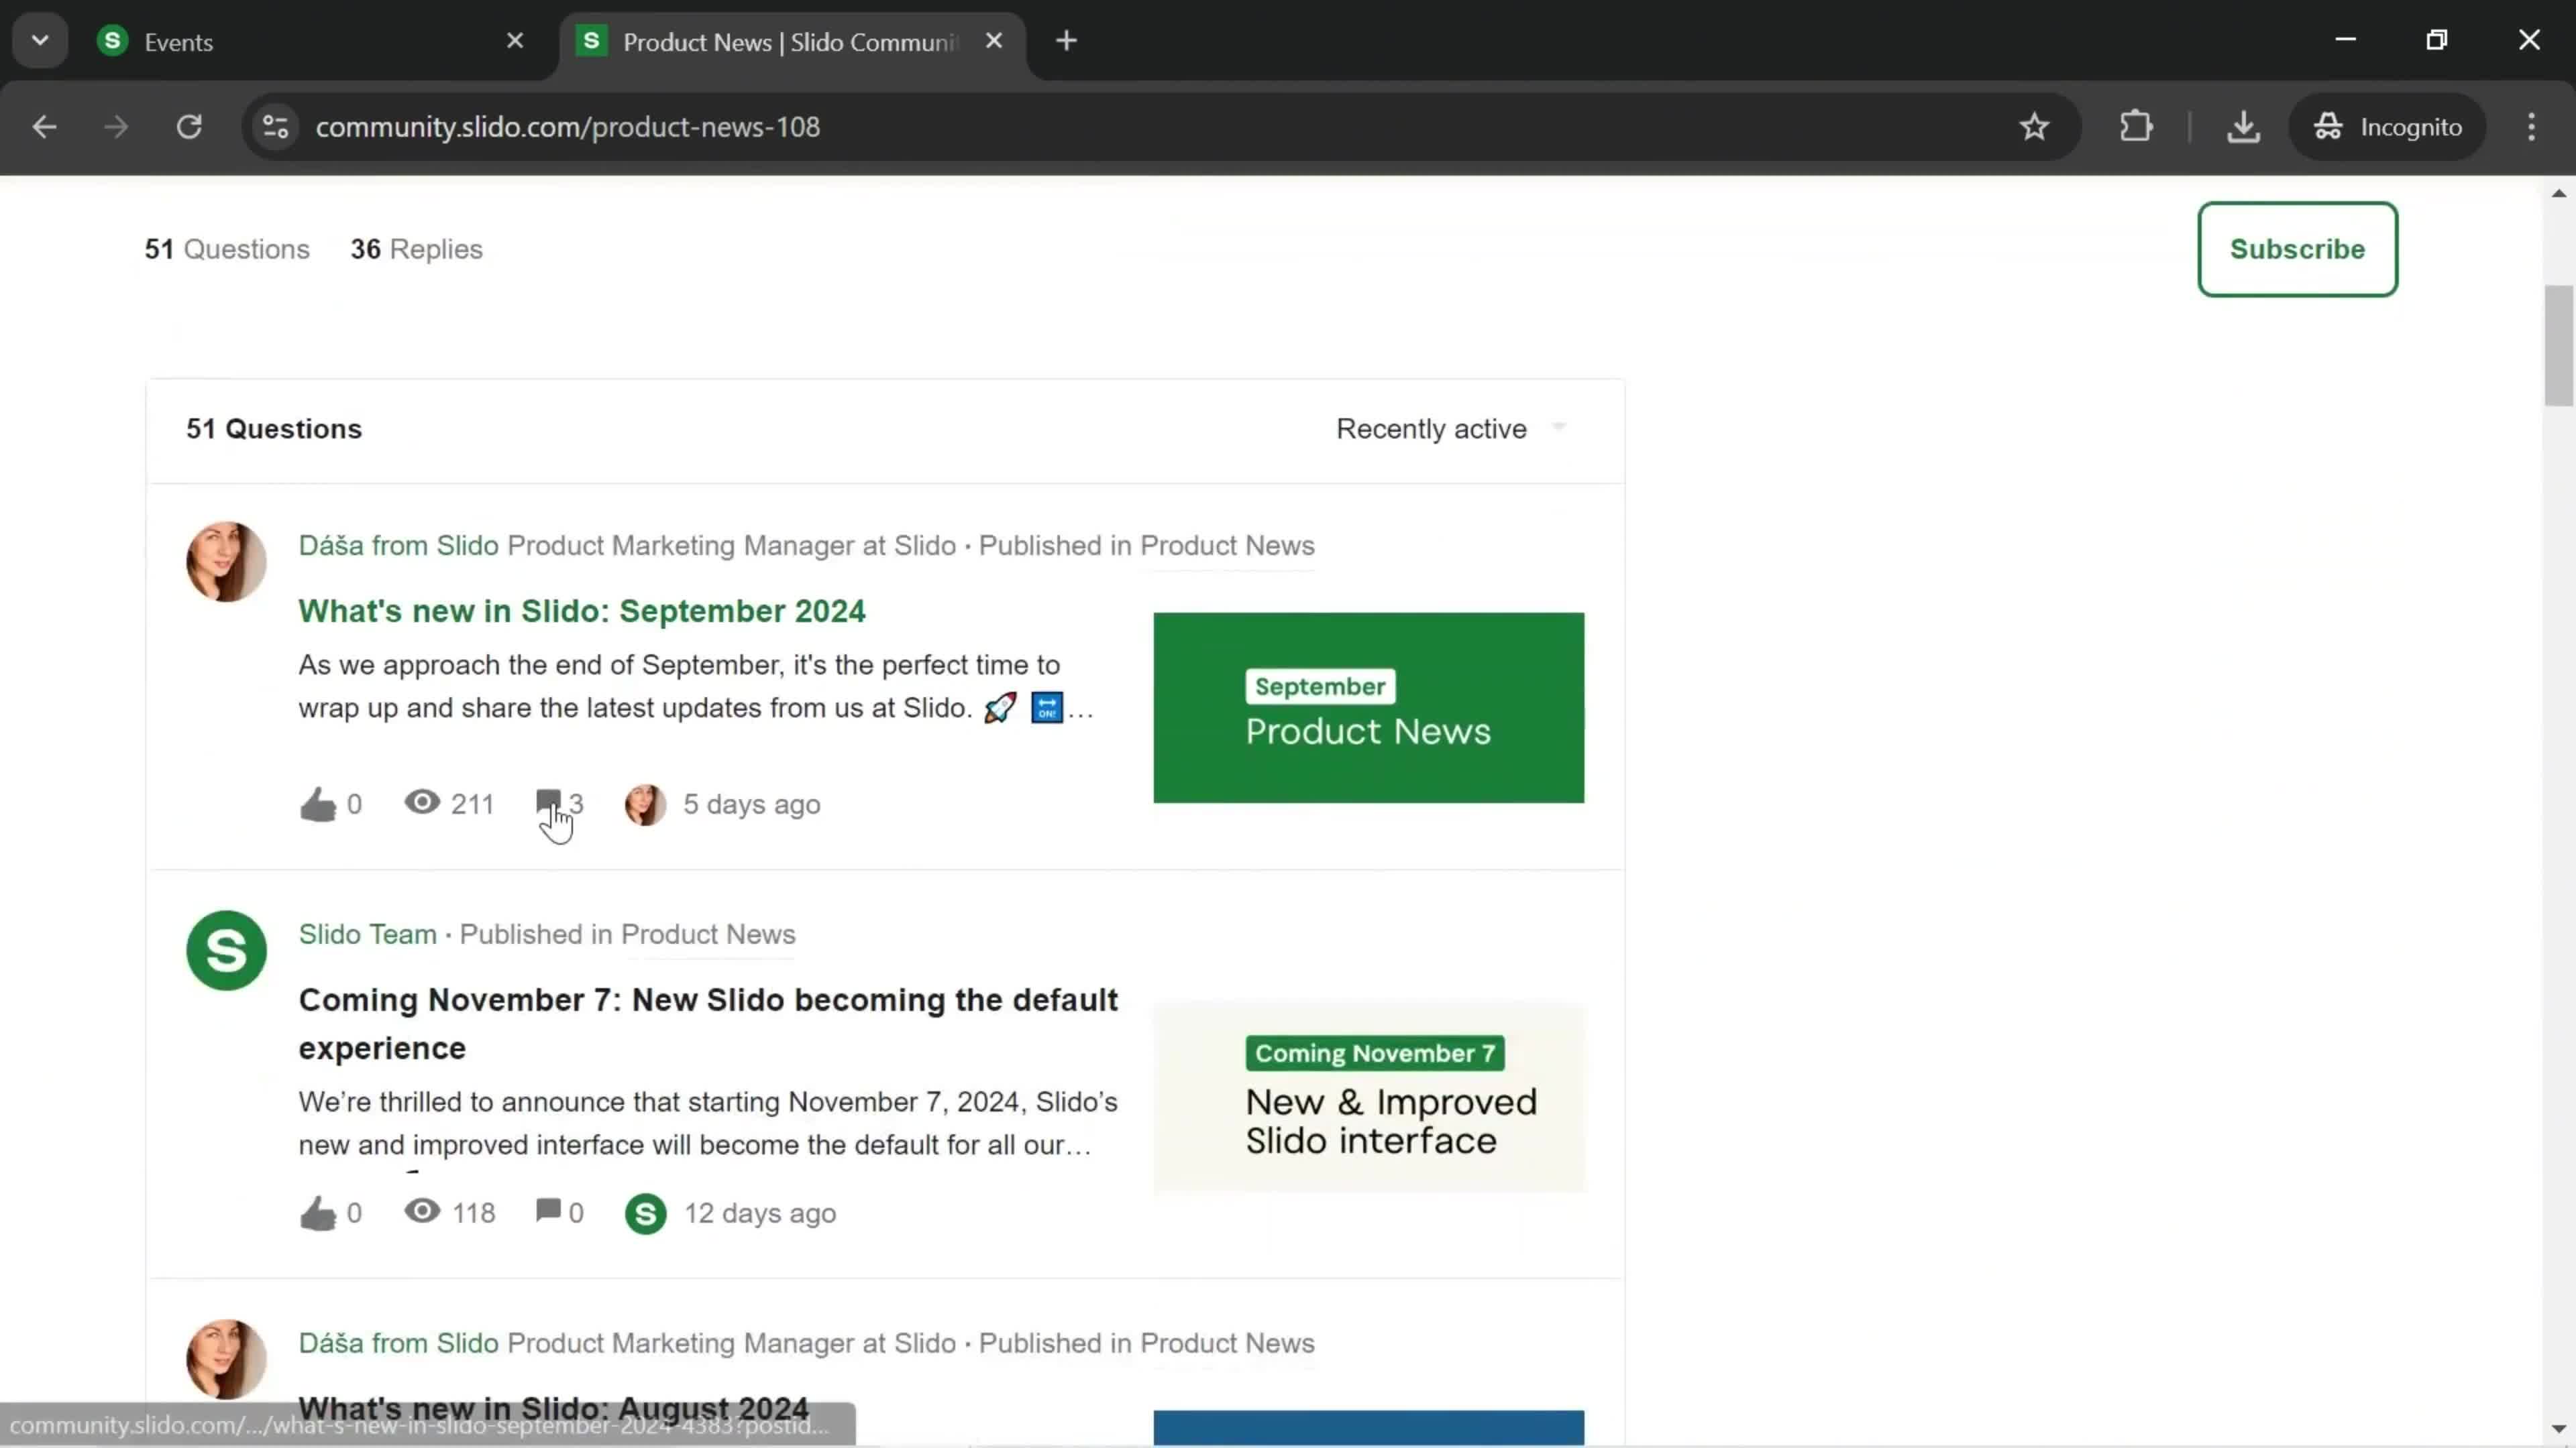This screenshot has height=1448, width=2576.
Task: Minimize the browser window
Action: tap(2345, 40)
